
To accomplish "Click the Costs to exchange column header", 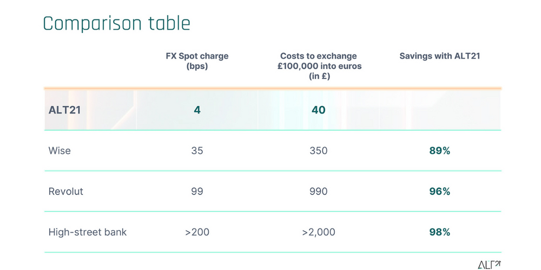I will [319, 66].
